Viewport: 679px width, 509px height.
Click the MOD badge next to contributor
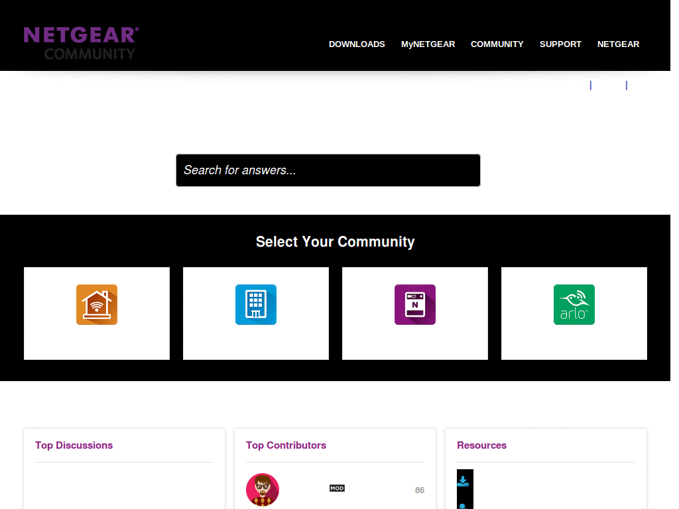[337, 488]
